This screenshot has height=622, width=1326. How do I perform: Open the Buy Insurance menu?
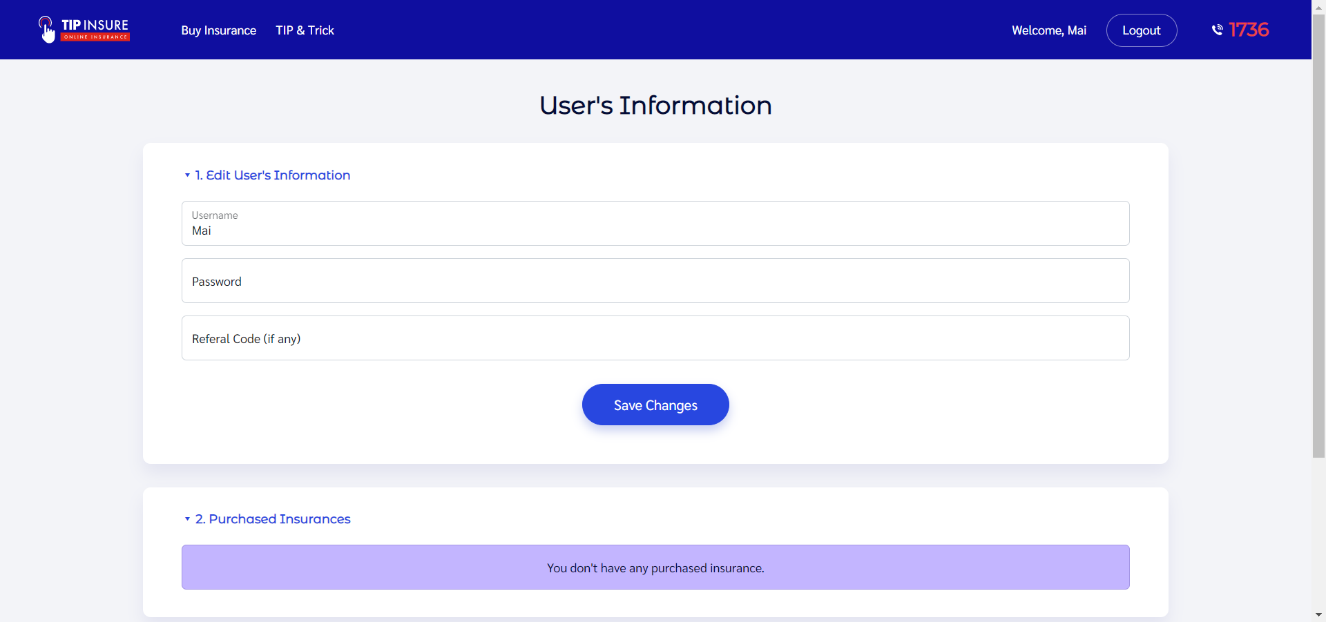(x=218, y=30)
